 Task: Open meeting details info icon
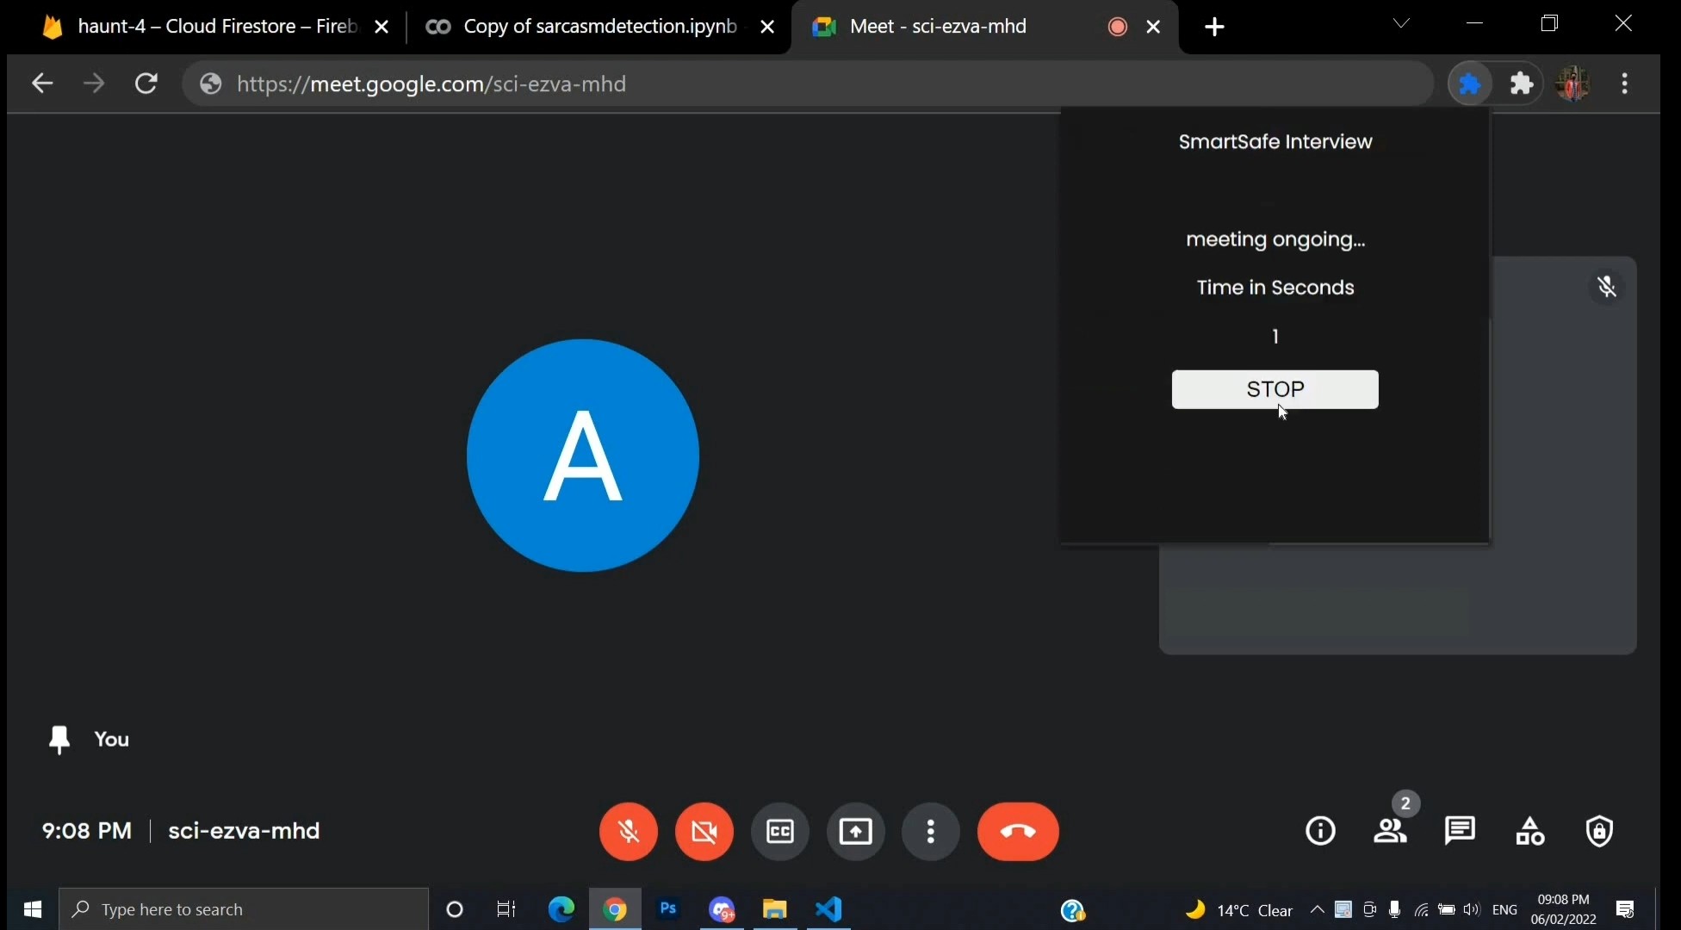tap(1320, 831)
